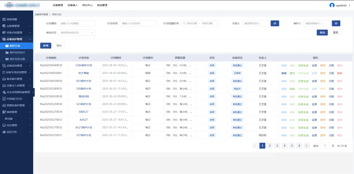Click the spadmin user avatar icon
The width and height of the screenshot is (354, 174).
pyautogui.click(x=332, y=6)
